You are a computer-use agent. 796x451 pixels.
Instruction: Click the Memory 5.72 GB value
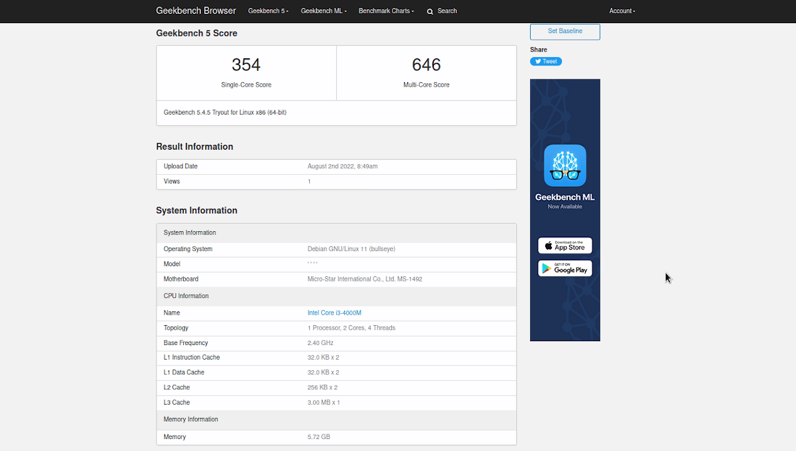pyautogui.click(x=318, y=437)
